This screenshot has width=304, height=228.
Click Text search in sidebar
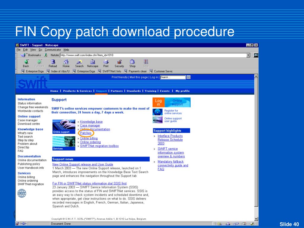pos(25,137)
